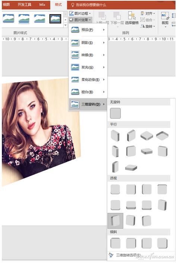Apply the second isometric preset in 平行 top row
The width and height of the screenshot is (177, 263).
click(x=131, y=135)
